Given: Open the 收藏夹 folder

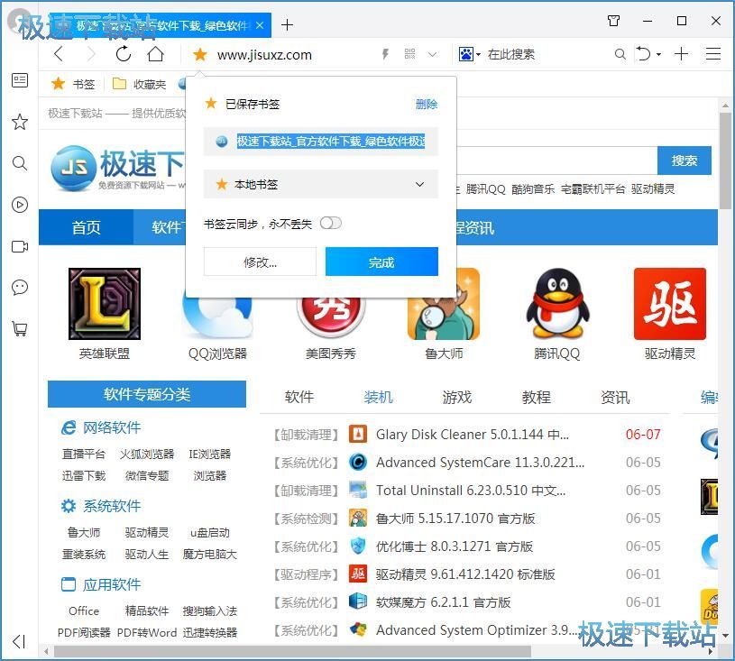Looking at the screenshot, I should [x=140, y=84].
